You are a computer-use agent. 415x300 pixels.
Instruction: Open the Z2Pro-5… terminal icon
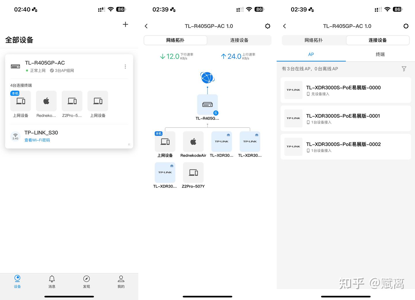pyautogui.click(x=72, y=101)
